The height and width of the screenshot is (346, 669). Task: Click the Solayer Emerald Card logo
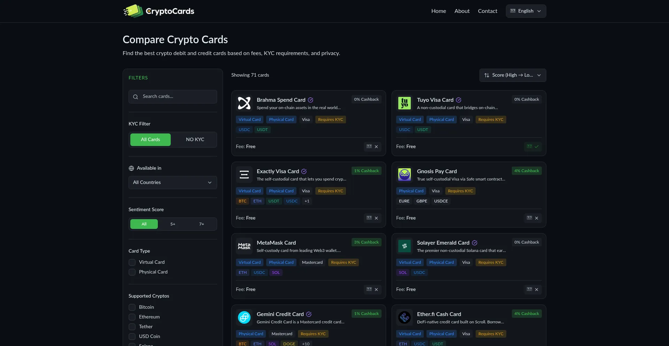click(x=405, y=246)
